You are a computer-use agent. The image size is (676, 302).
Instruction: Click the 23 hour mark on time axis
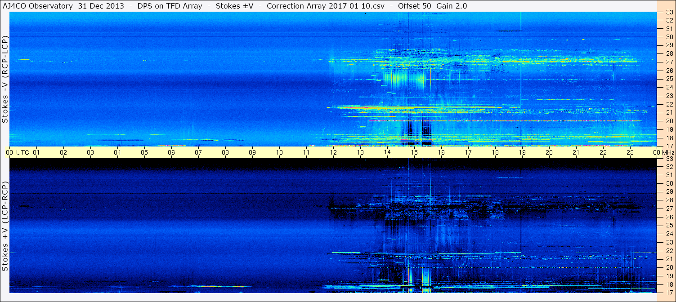pos(630,153)
